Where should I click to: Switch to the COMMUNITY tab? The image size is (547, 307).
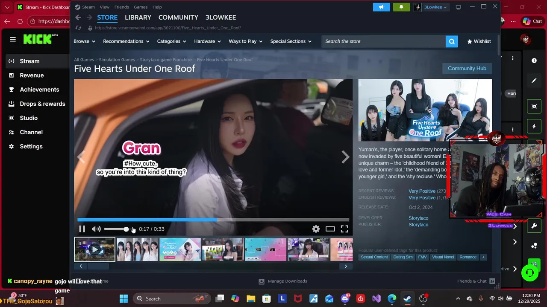178,17
